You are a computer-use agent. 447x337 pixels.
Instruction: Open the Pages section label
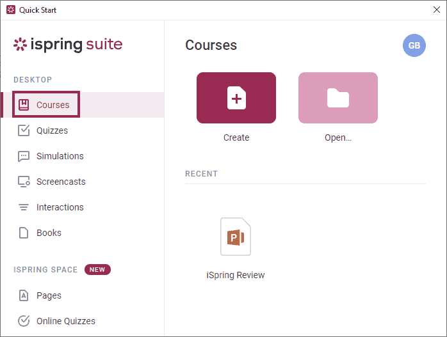[x=49, y=295]
